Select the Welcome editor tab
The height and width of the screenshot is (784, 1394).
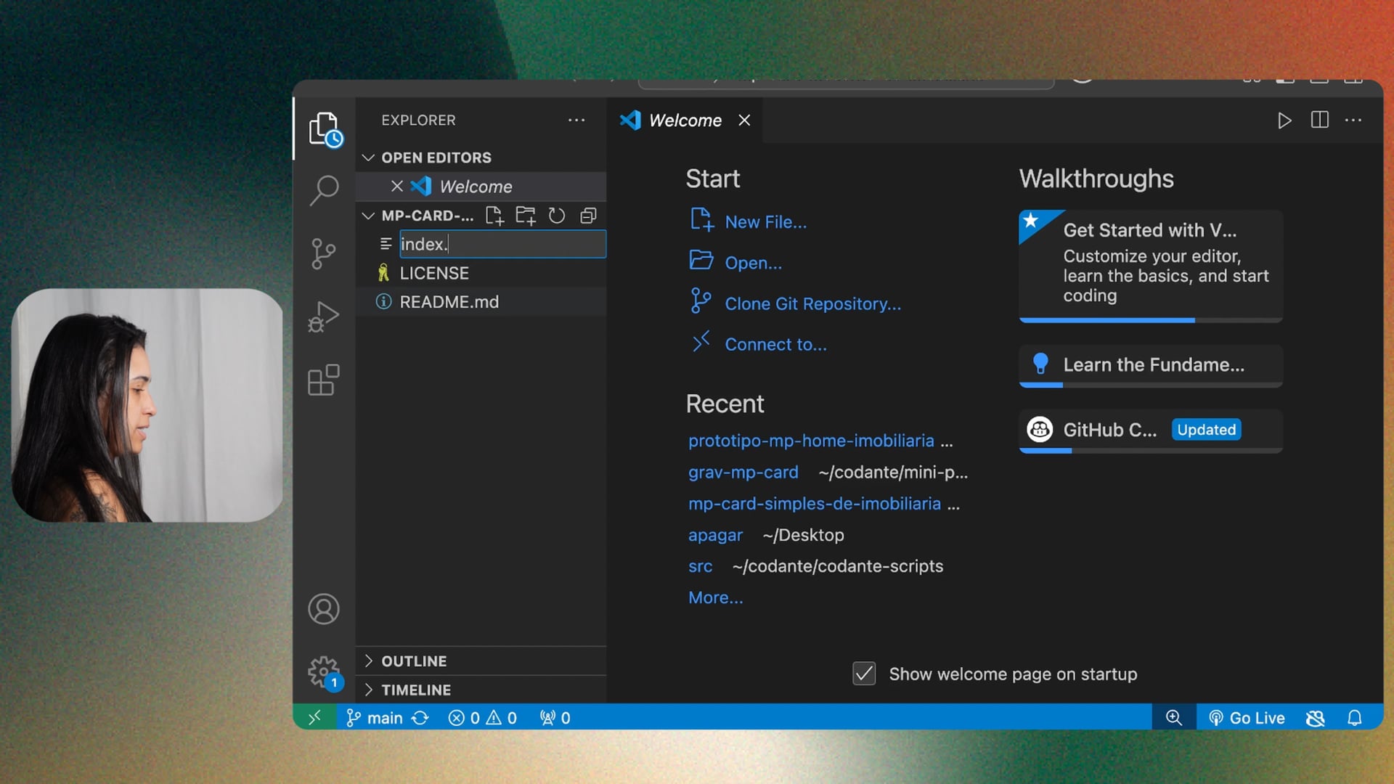(684, 121)
